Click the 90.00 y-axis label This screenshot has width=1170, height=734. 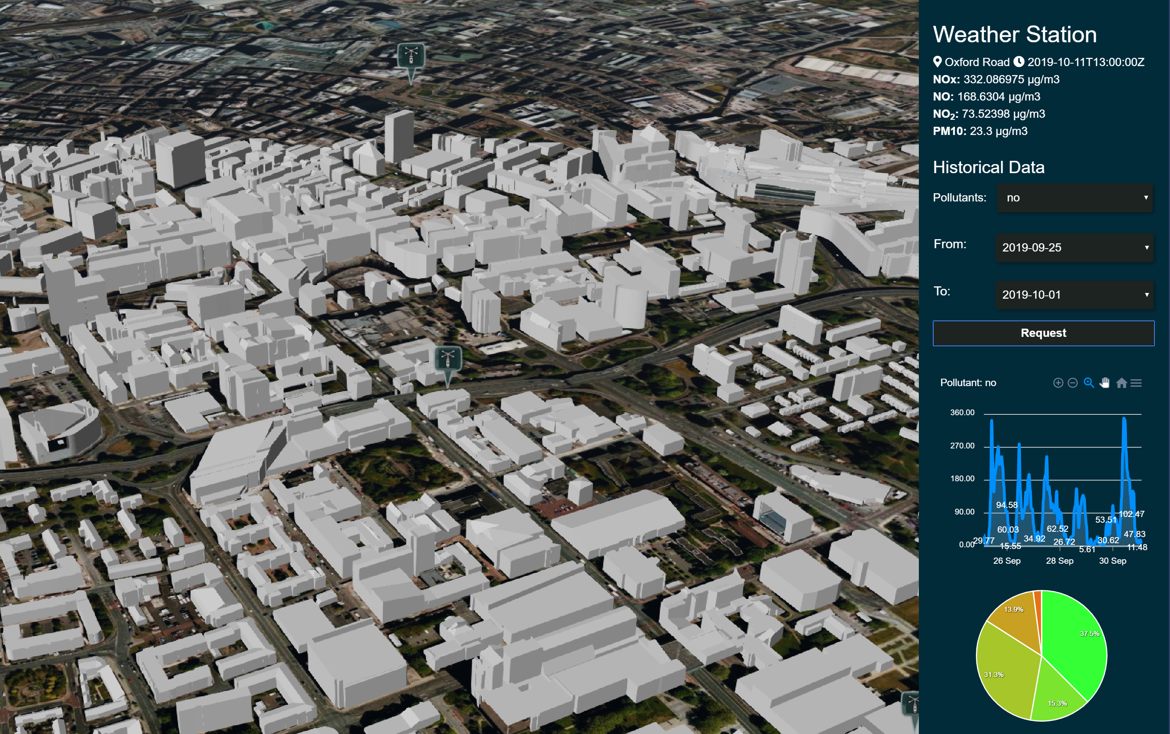click(964, 512)
